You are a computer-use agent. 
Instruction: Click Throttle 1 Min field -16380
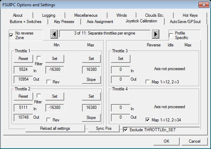(x=55, y=69)
